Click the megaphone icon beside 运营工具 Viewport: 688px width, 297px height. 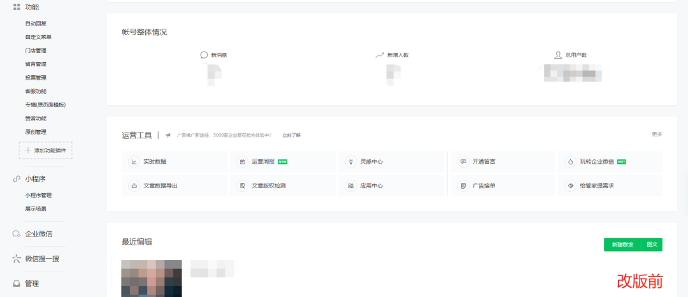[168, 135]
